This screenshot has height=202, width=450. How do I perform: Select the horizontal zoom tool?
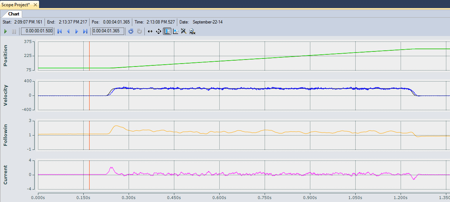click(x=150, y=32)
